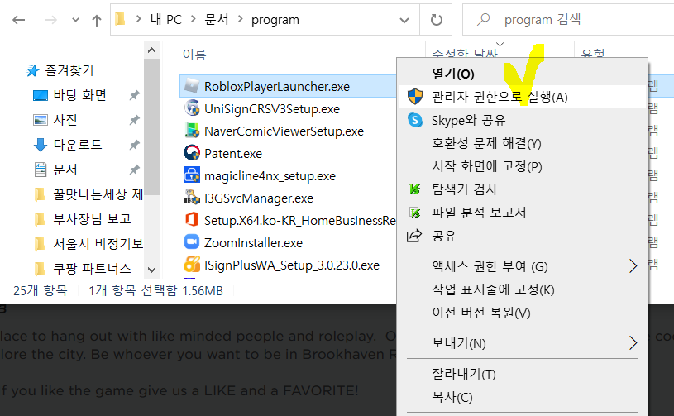Screen dimensions: 674x416
Task: Open 다운로드 in quick access
Action: point(78,145)
